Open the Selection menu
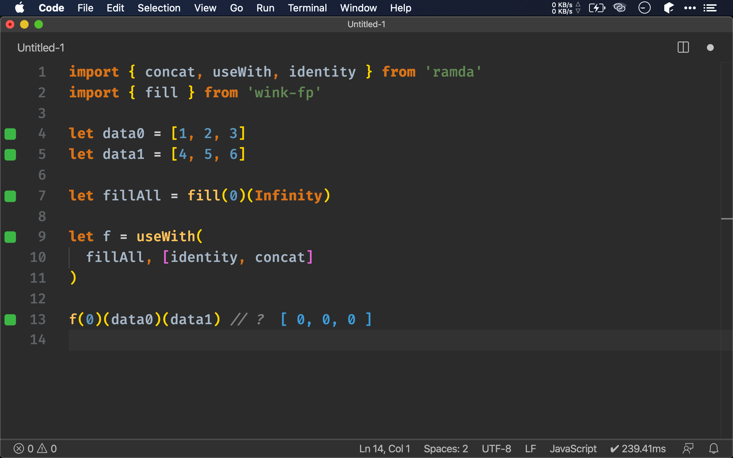The image size is (733, 458). tap(159, 8)
